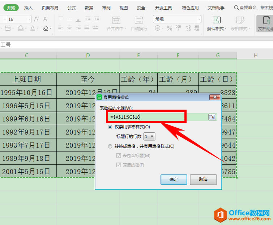This screenshot has height=225, width=273.
Task: Click the distributed alignment icon
Action: click(x=95, y=28)
